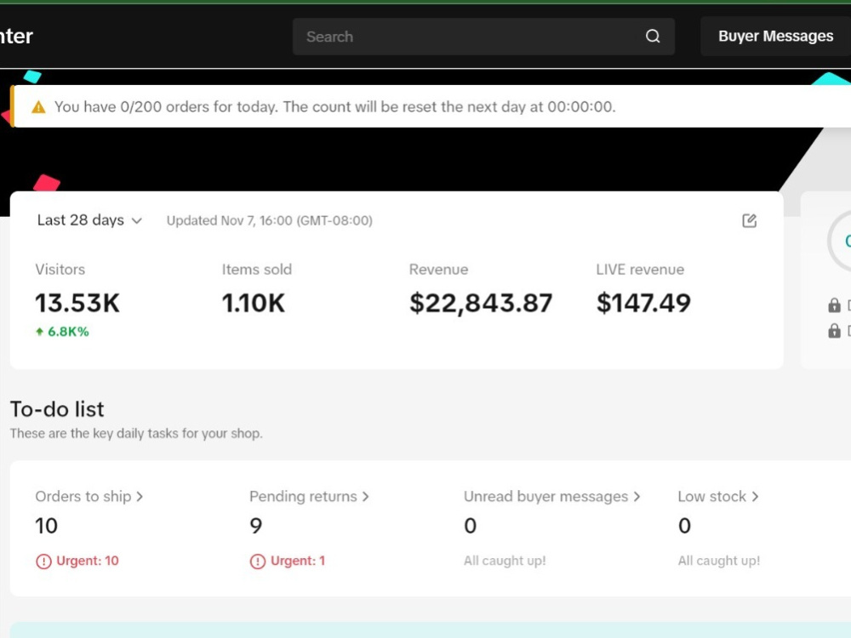Click the Revenue metric label
851x638 pixels.
438,270
